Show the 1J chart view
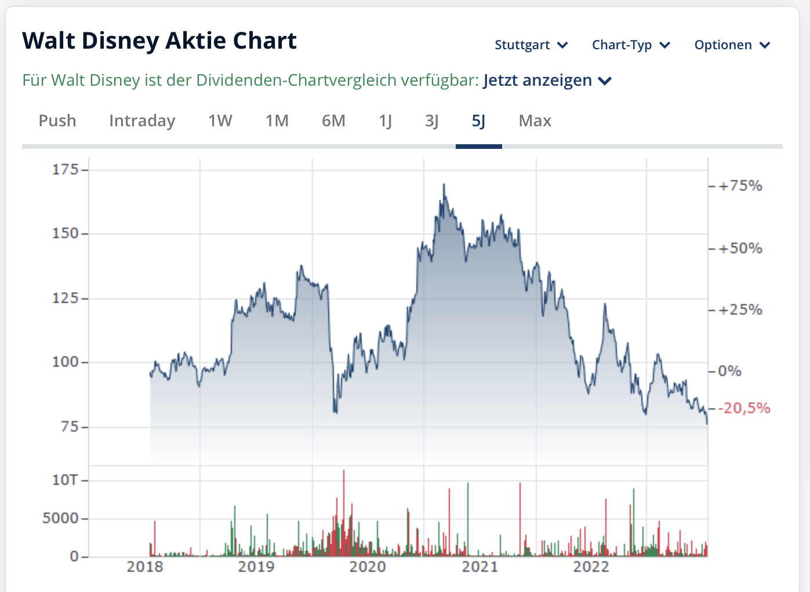Screen dimensions: 810x592 click(x=386, y=120)
